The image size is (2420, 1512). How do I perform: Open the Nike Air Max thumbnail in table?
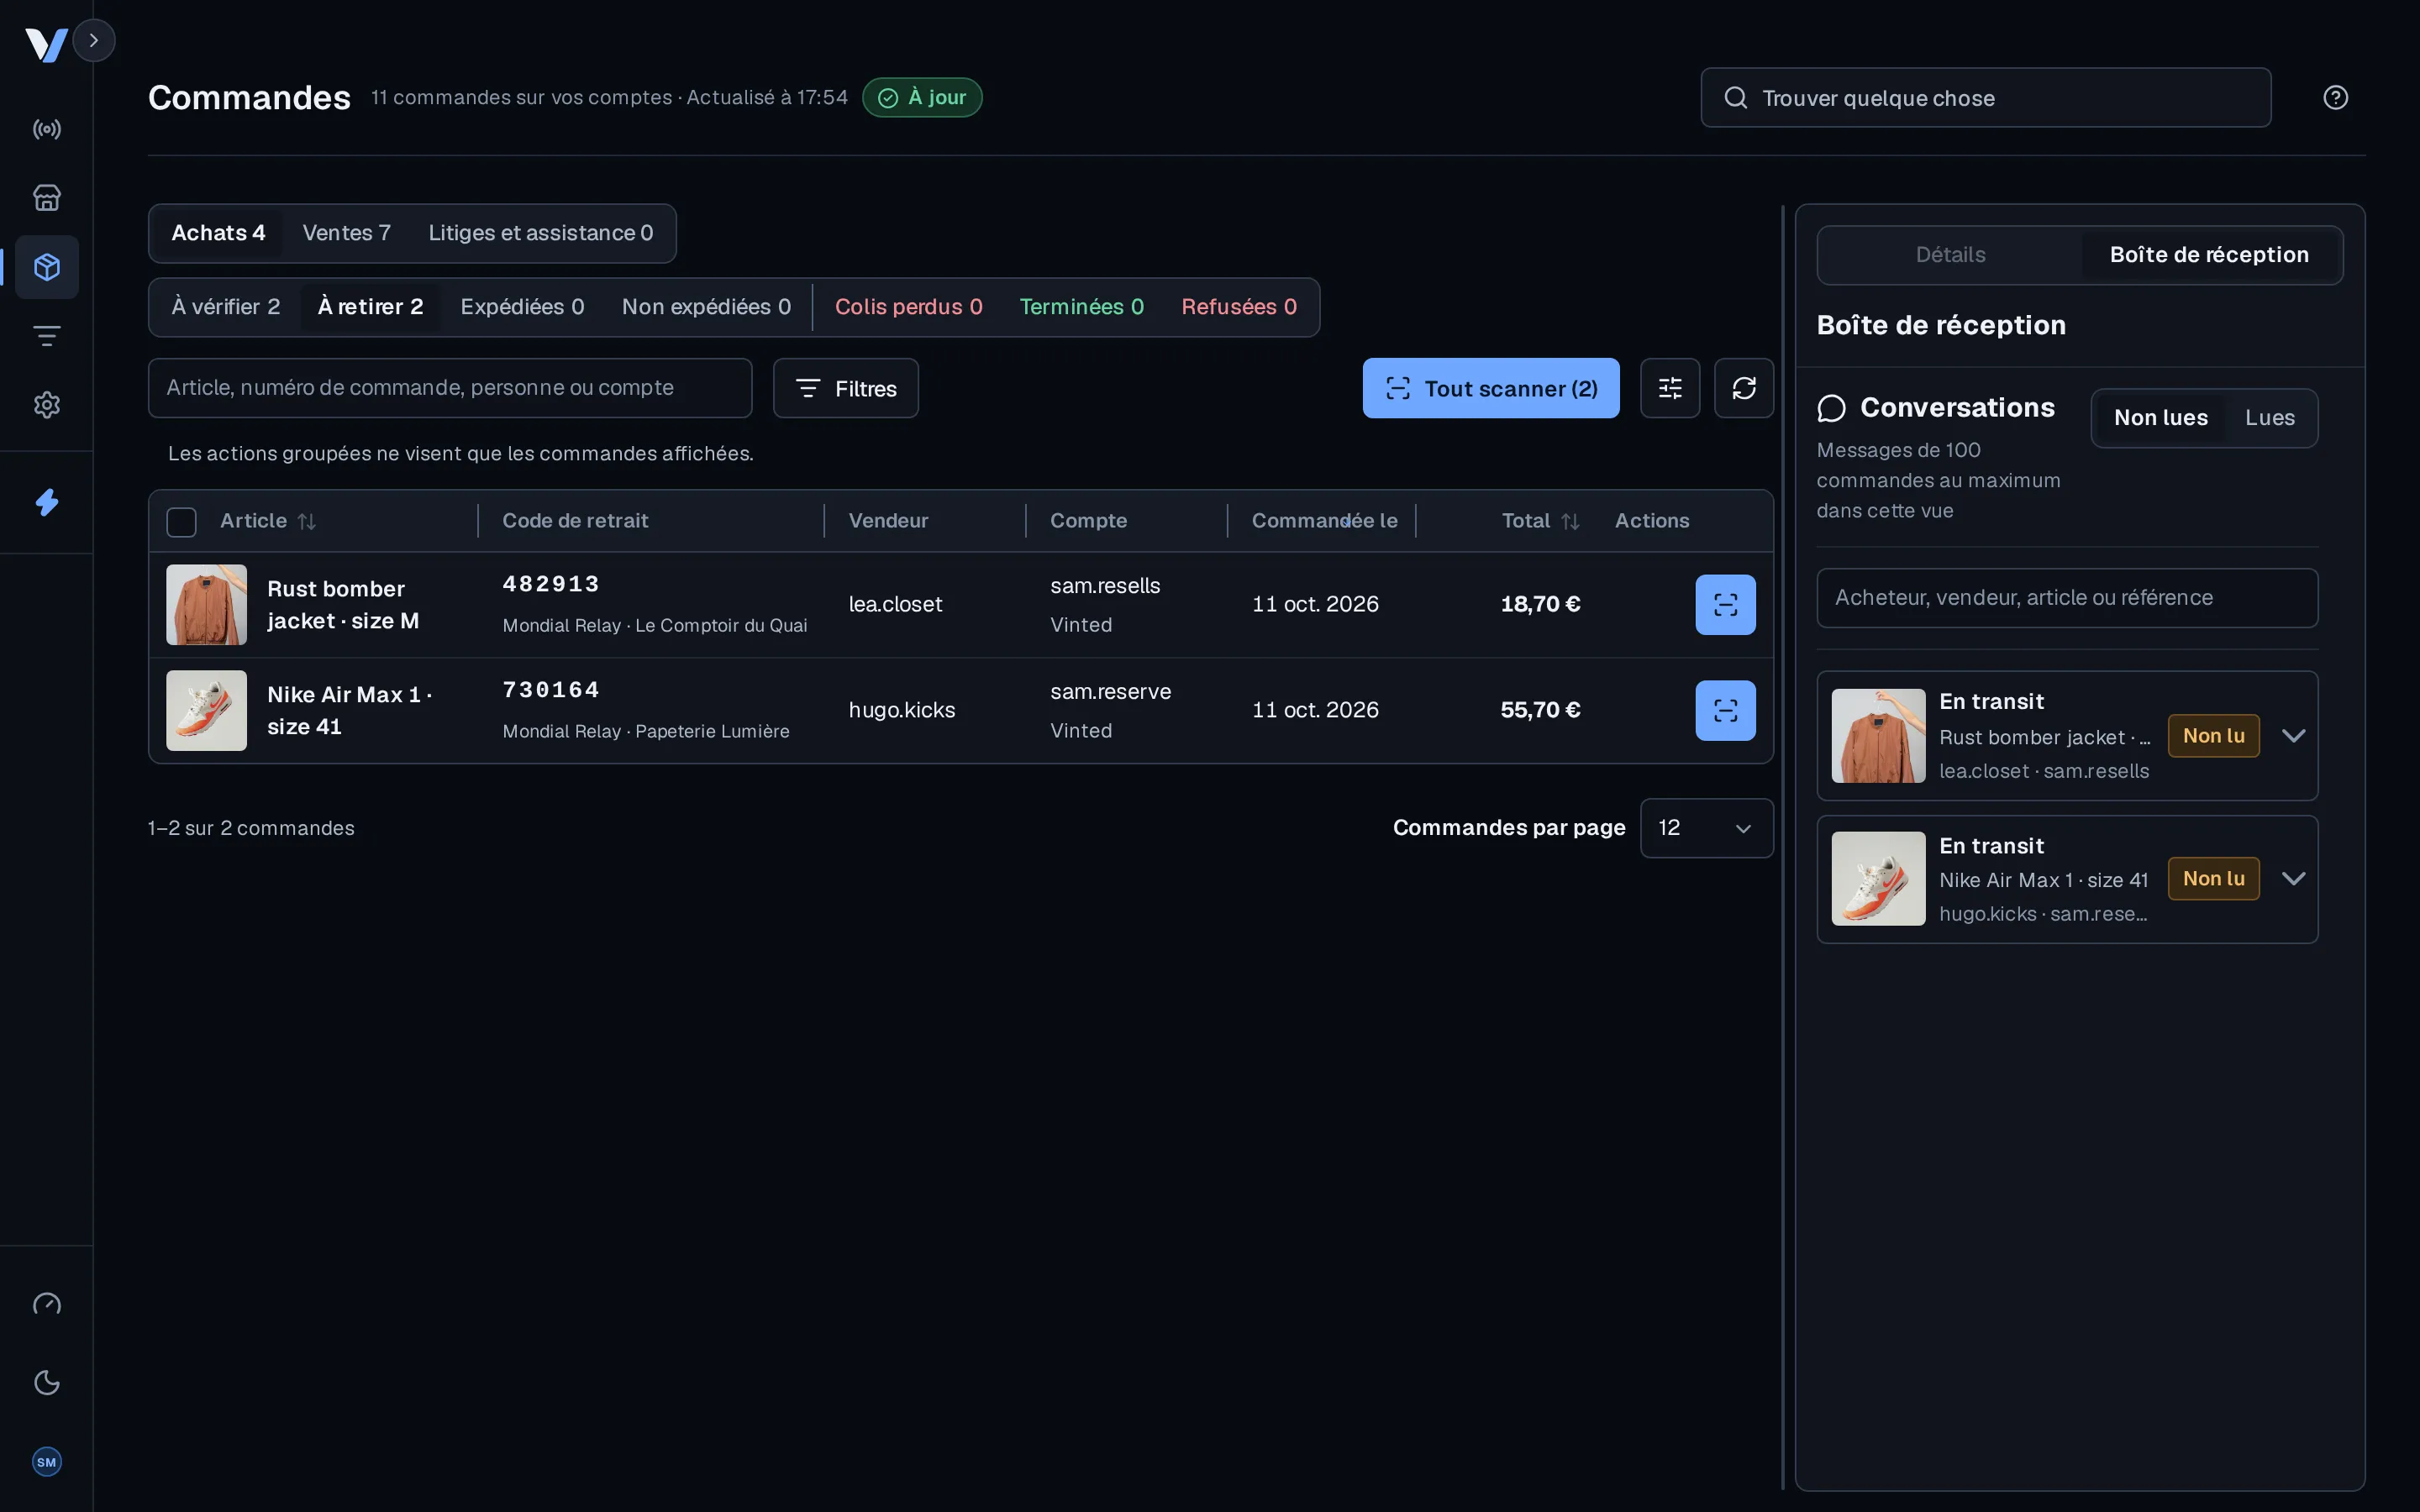(x=206, y=711)
